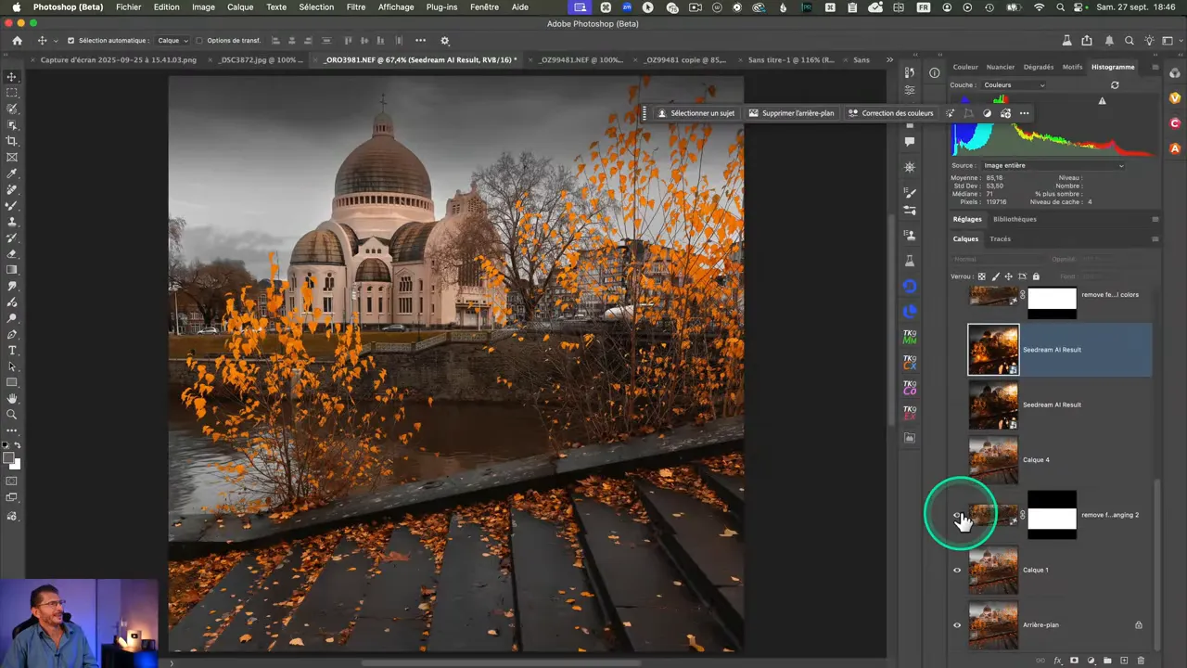Image resolution: width=1187 pixels, height=668 pixels.
Task: Uncheck the Sélection automatique checkbox
Action: pos(71,41)
